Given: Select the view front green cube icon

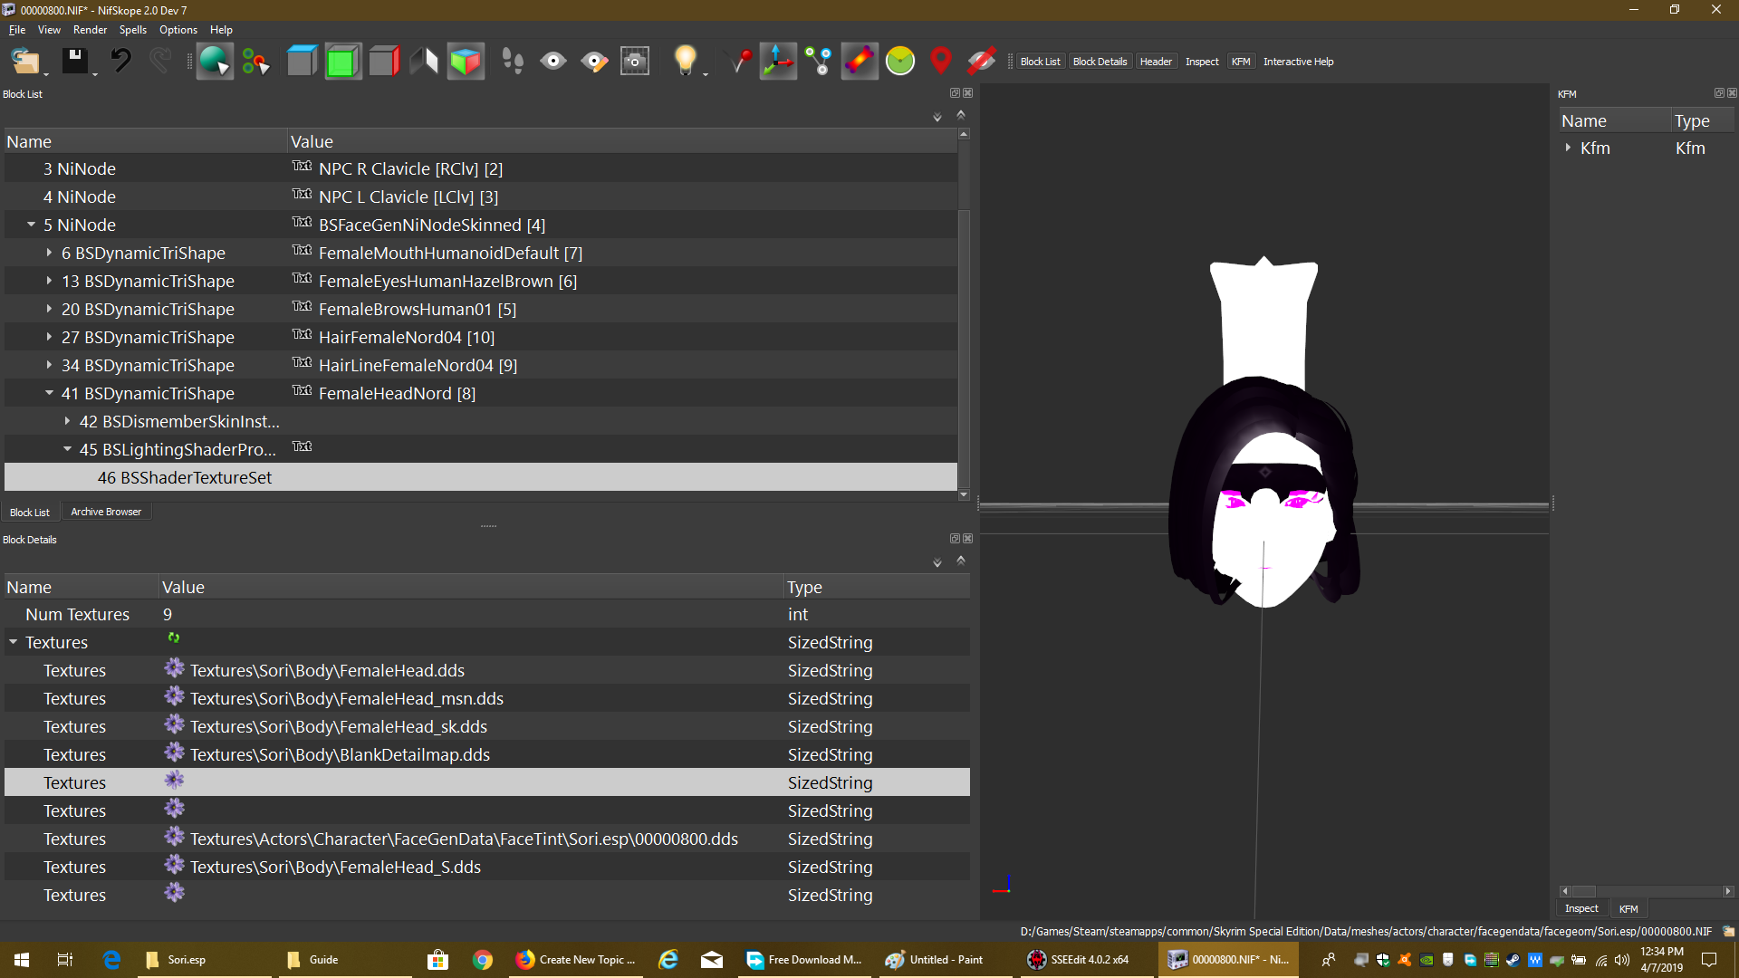Looking at the screenshot, I should (343, 62).
